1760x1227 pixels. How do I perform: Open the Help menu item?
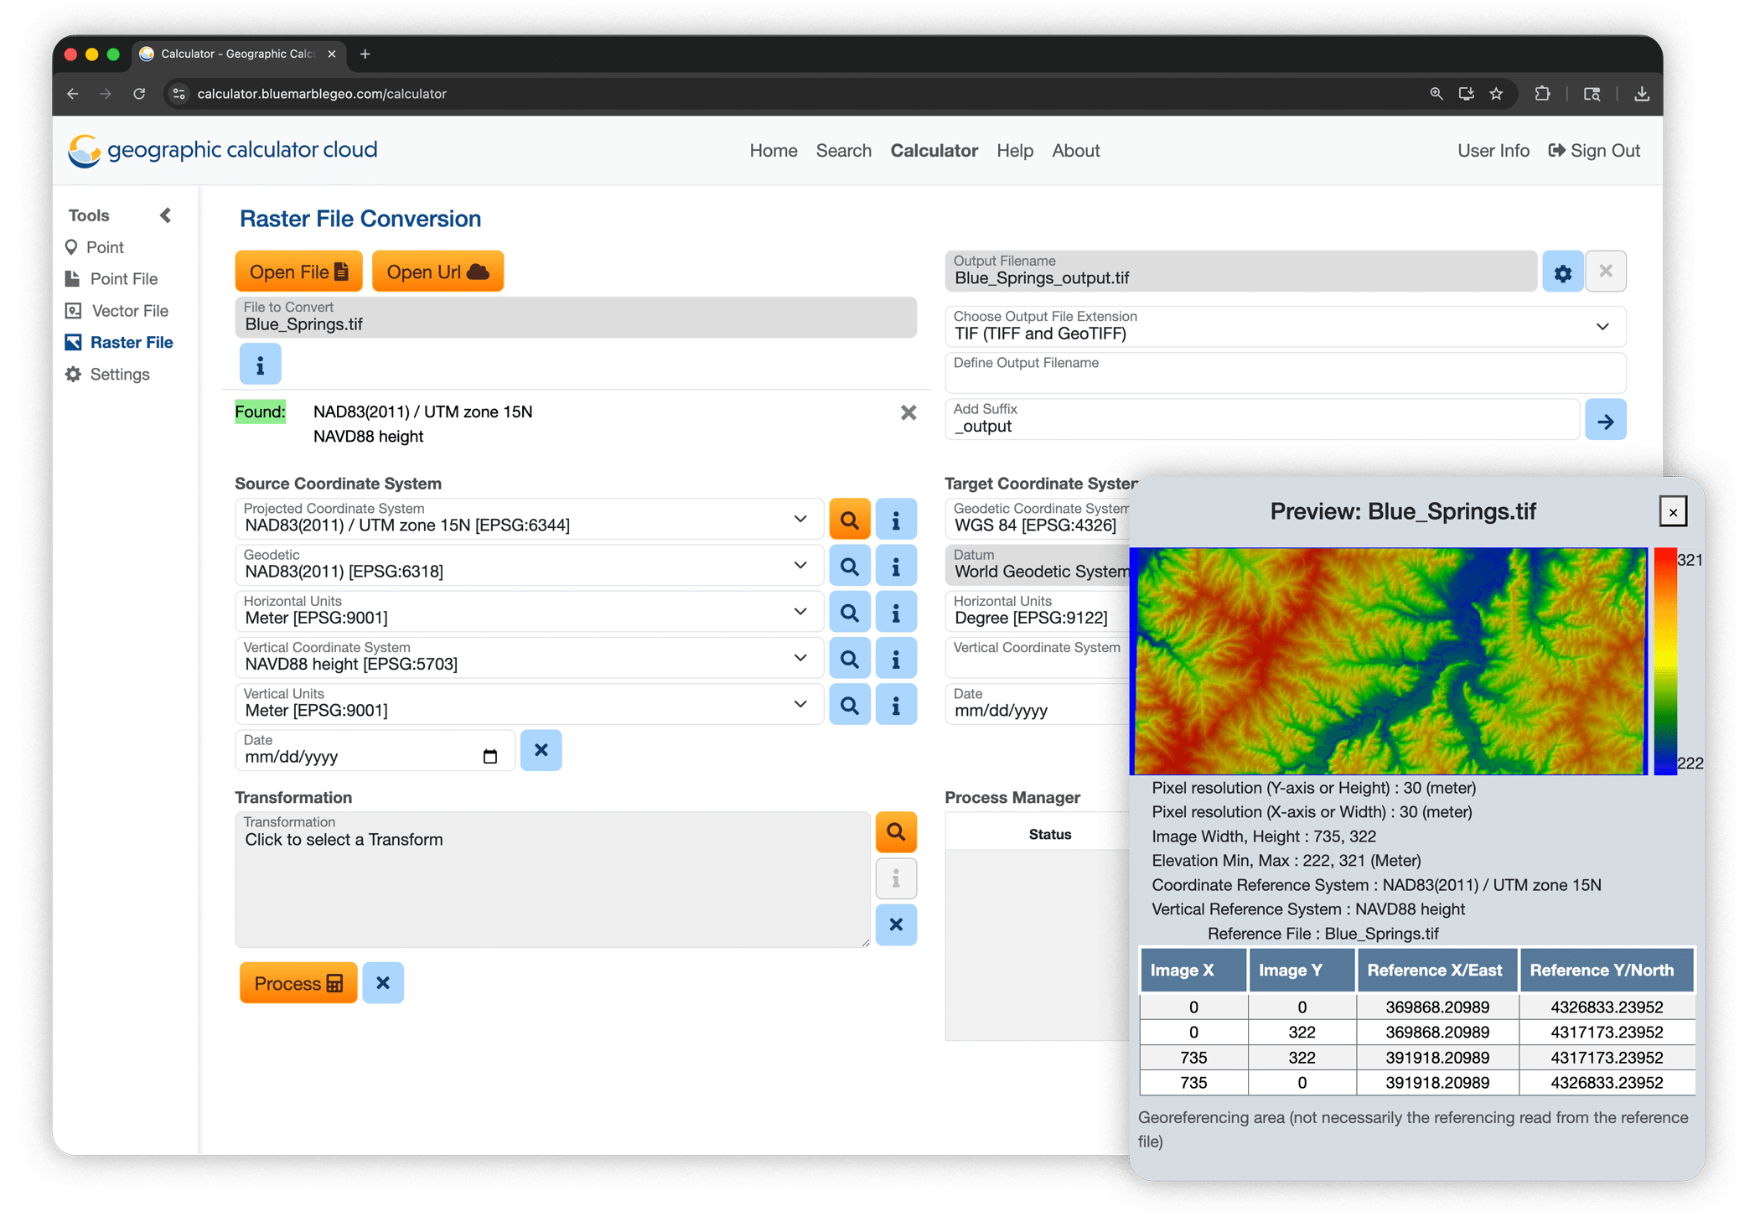tap(1015, 150)
